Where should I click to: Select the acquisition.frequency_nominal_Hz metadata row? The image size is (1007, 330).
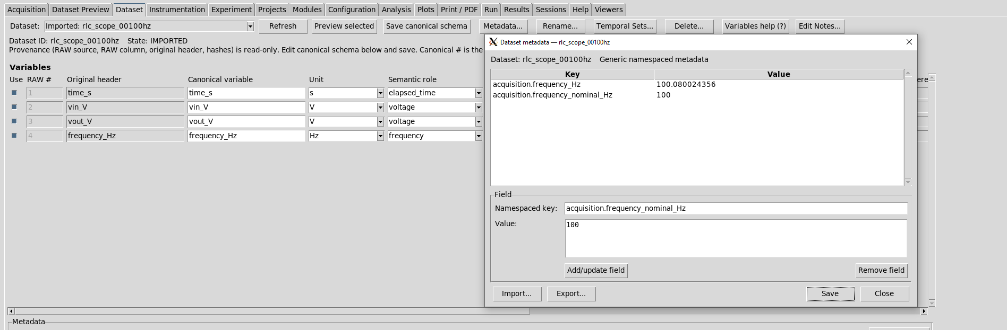[697, 95]
